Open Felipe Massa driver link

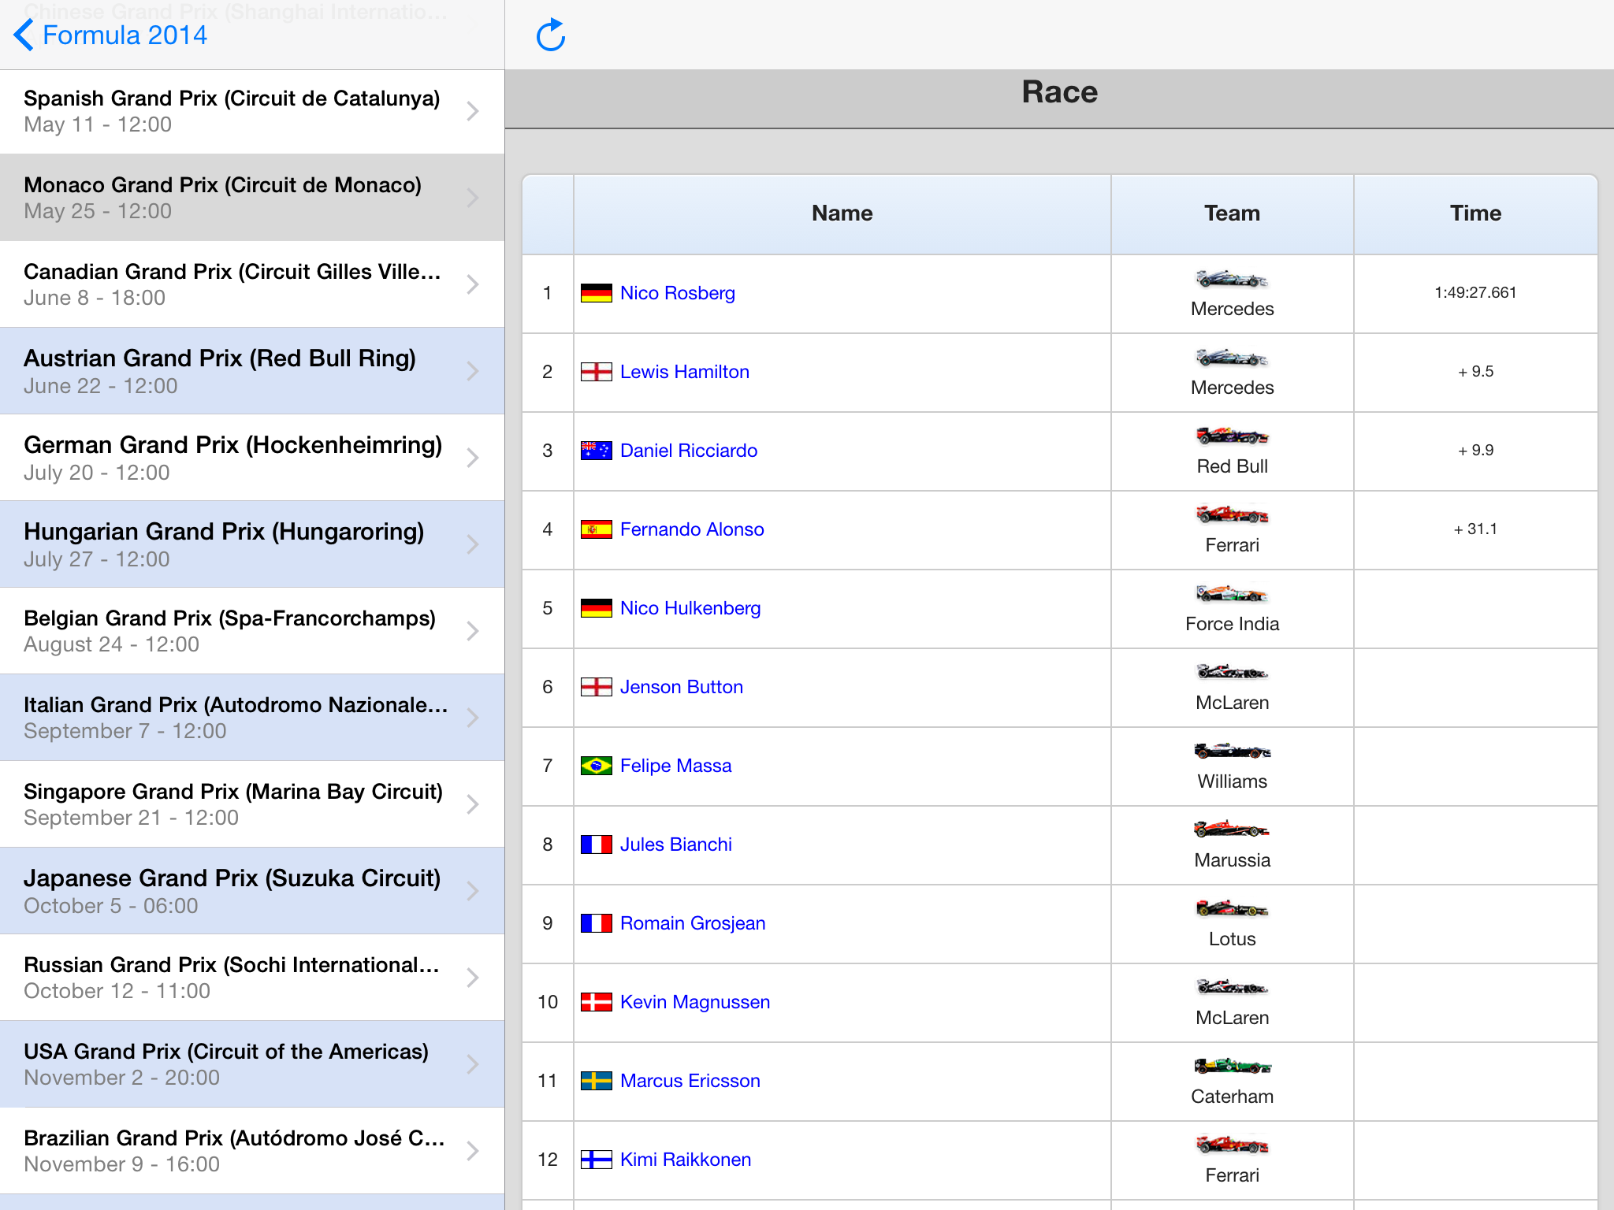coord(675,766)
